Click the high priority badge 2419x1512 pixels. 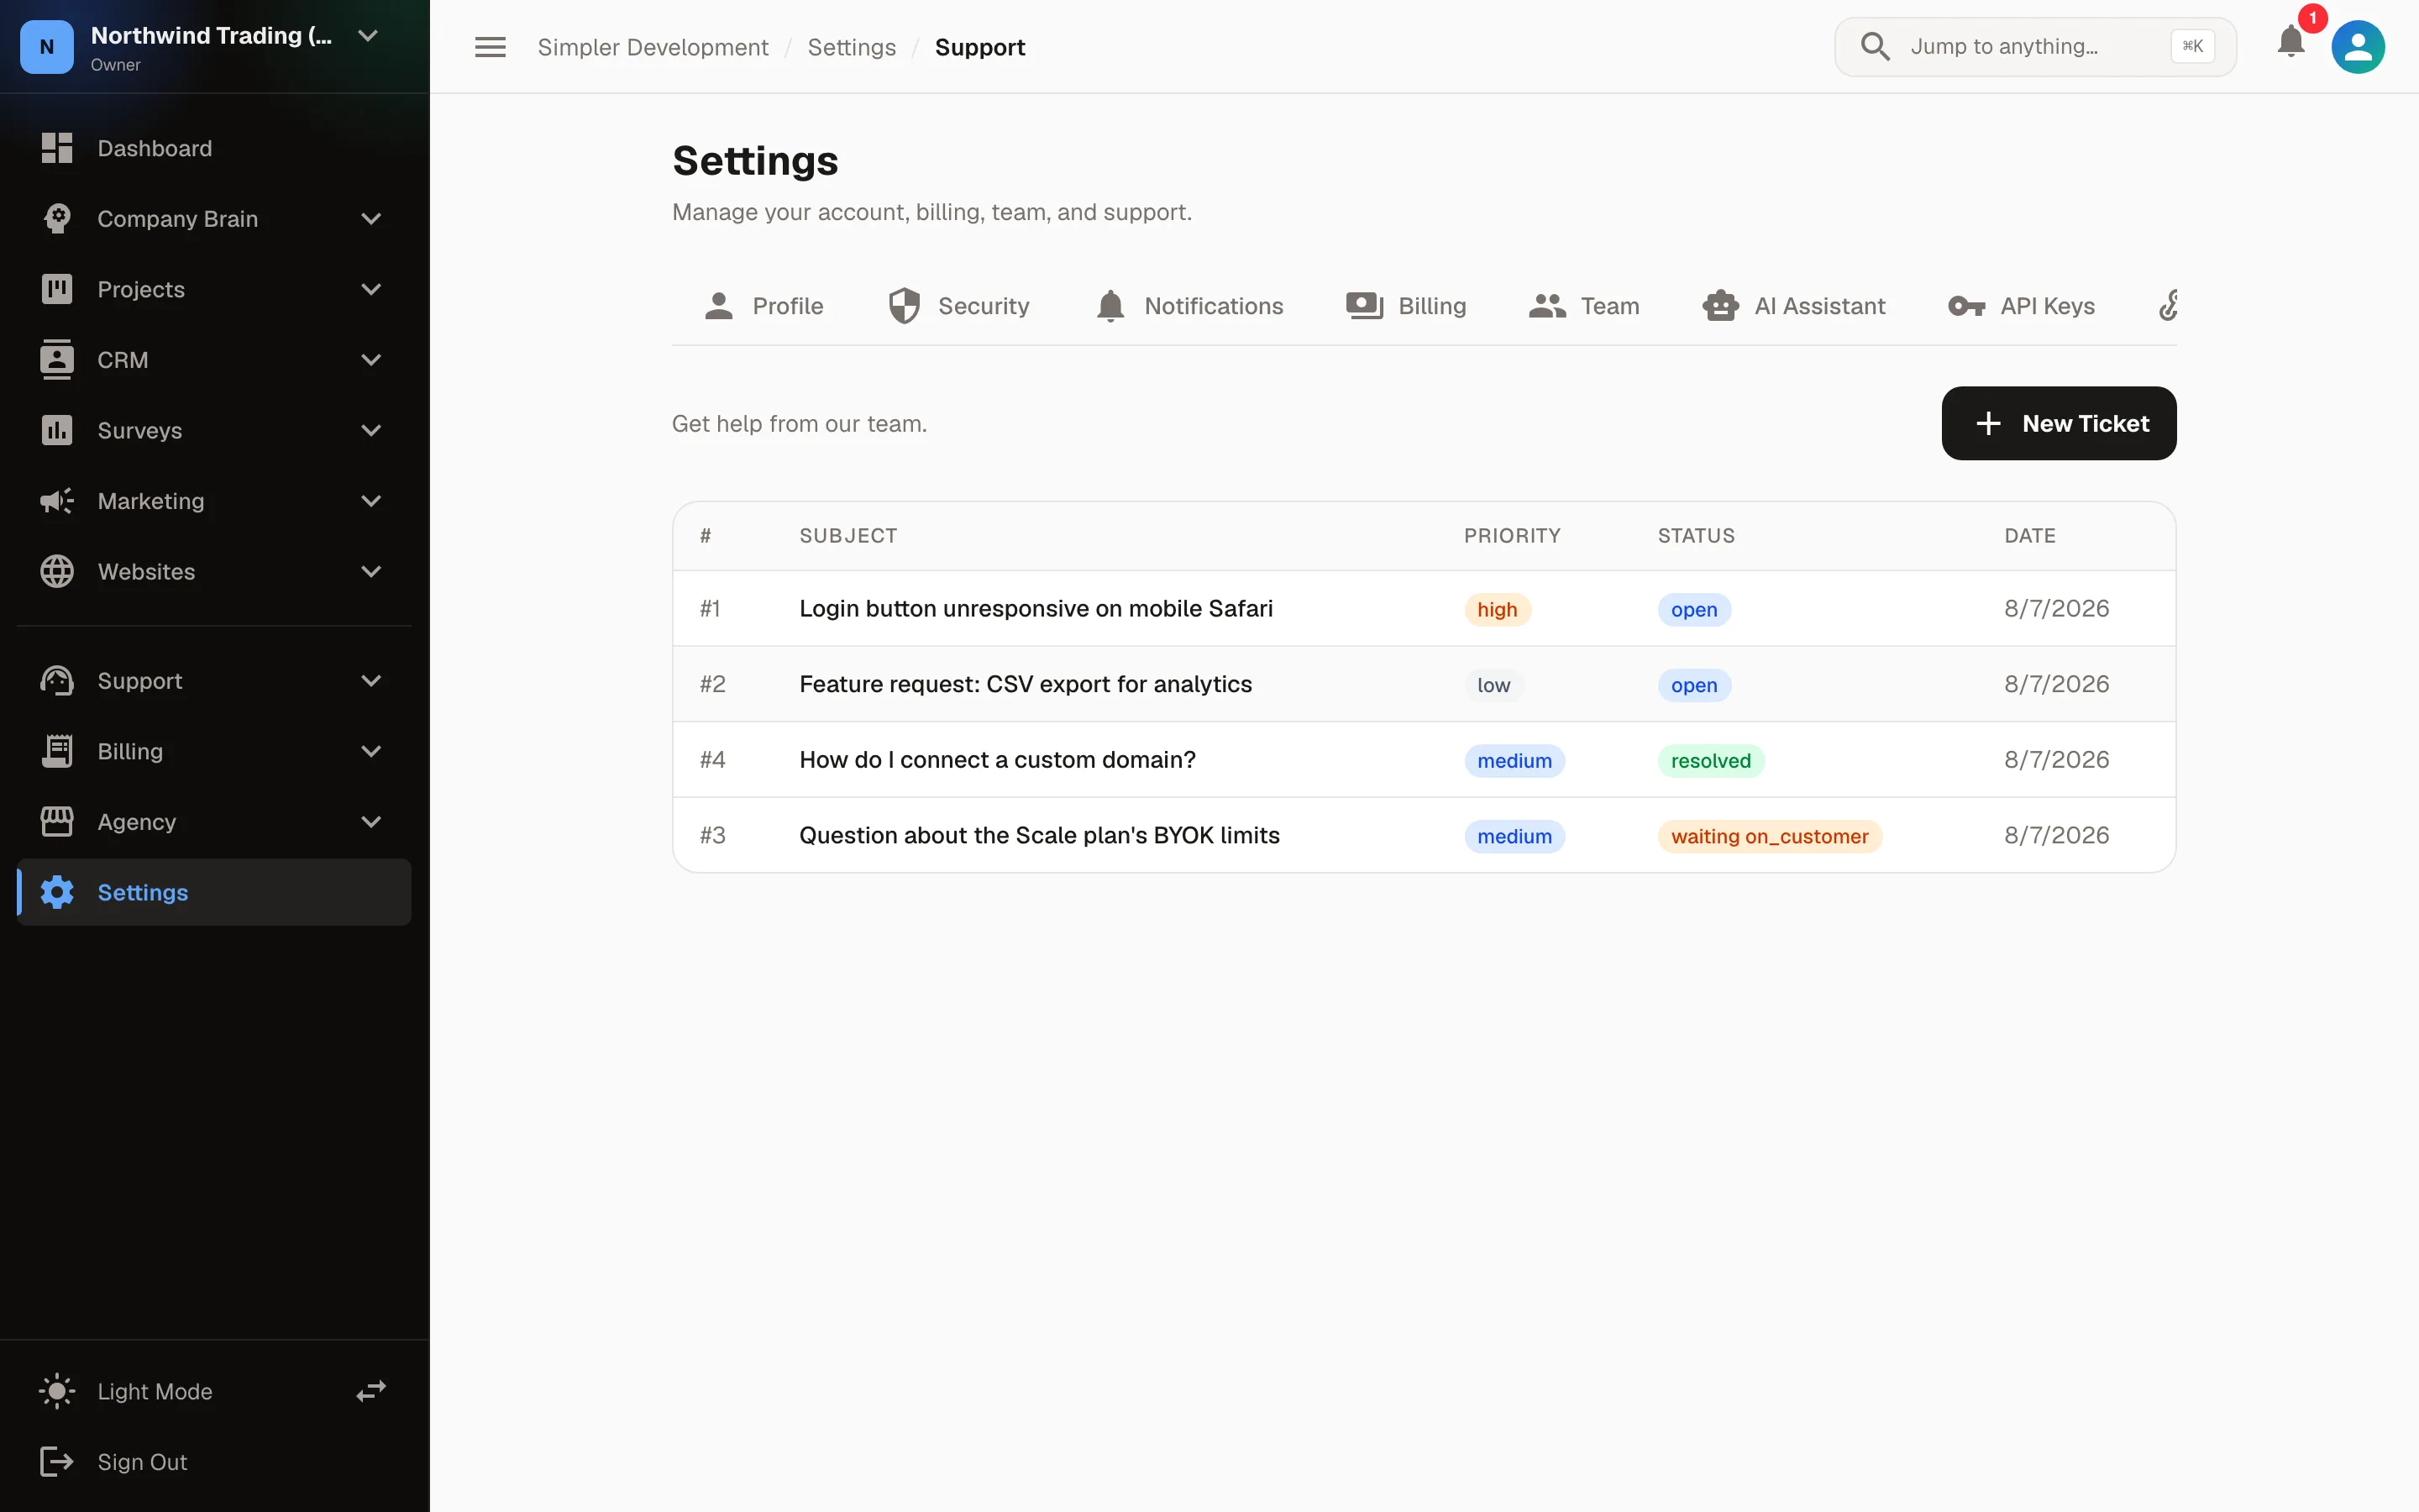click(x=1498, y=609)
